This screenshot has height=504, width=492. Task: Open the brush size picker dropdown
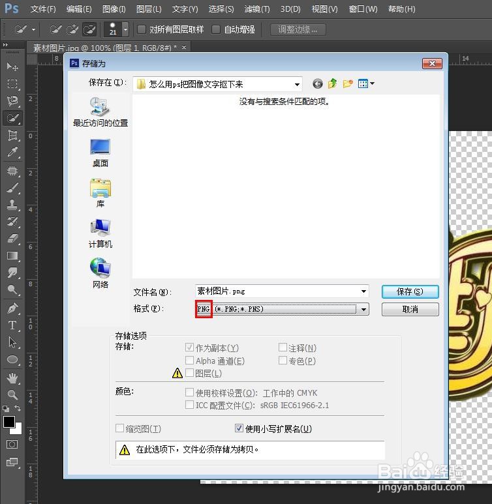[x=125, y=29]
